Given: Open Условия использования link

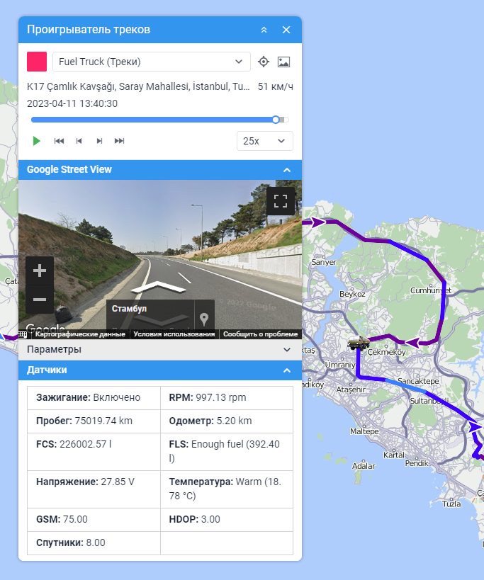Looking at the screenshot, I should [x=174, y=334].
